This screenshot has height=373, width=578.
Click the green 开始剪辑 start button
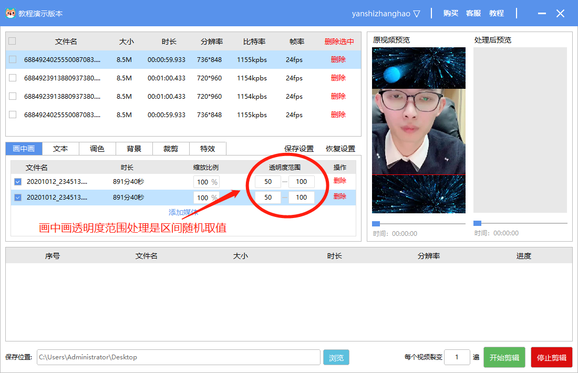[x=504, y=358]
